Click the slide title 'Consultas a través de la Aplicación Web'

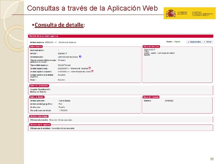coord(92,8)
